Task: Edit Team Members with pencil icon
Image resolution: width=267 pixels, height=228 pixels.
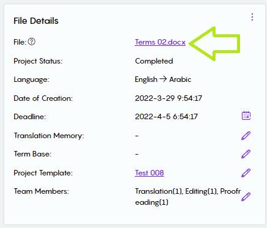Action: click(x=246, y=197)
